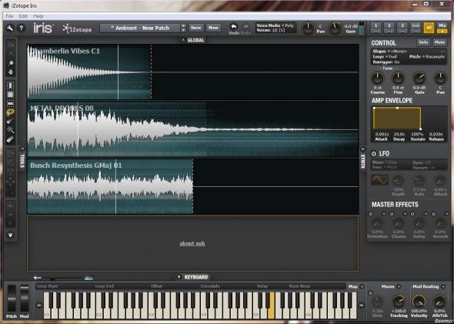The height and width of the screenshot is (324, 454).
Task: Open the Pitch Resample dropdown
Action: (427, 57)
